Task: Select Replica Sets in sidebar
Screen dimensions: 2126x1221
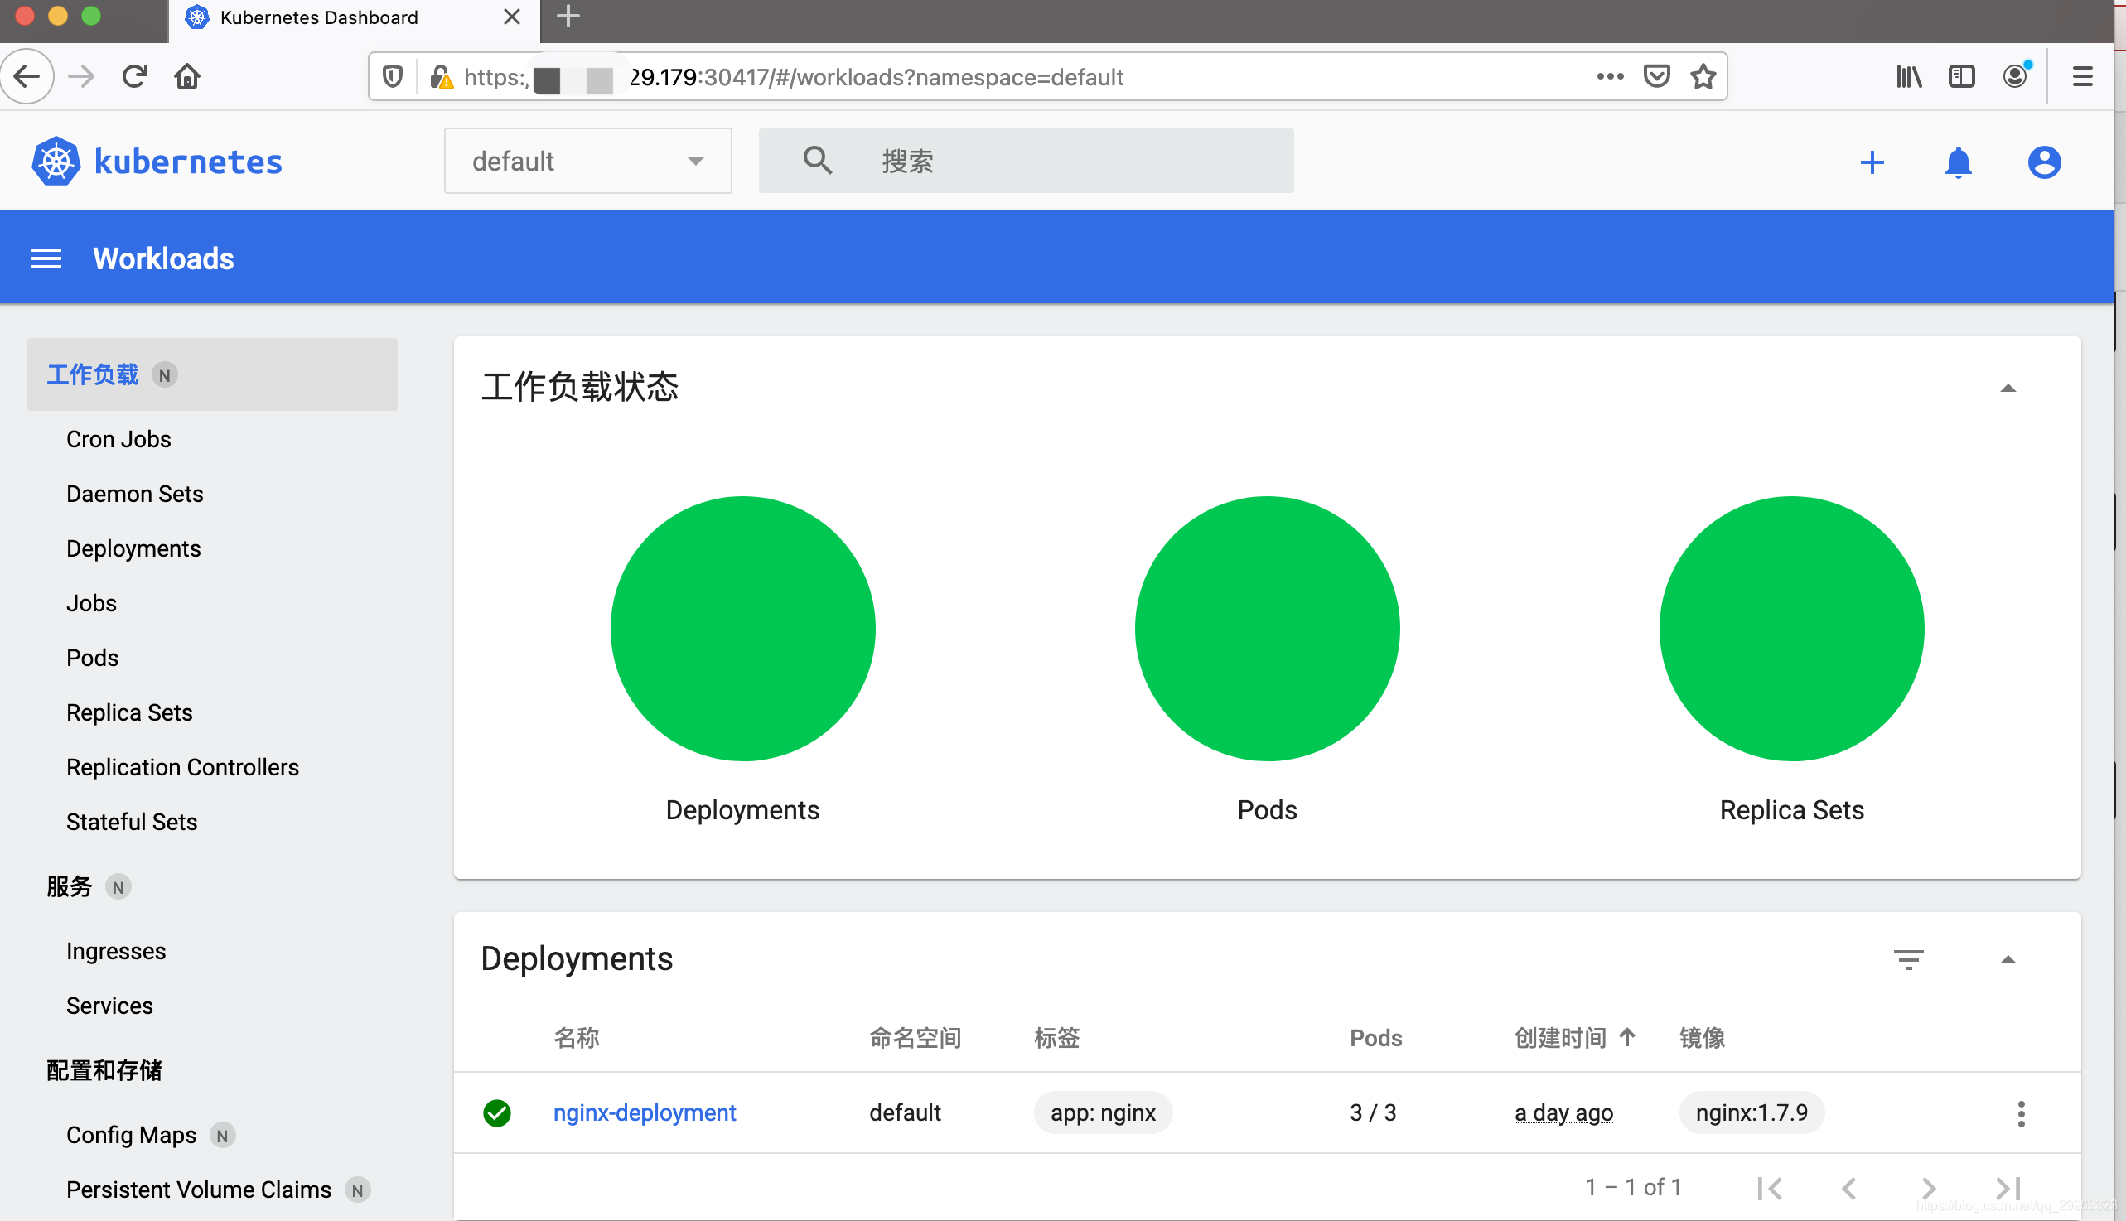Action: point(129,713)
